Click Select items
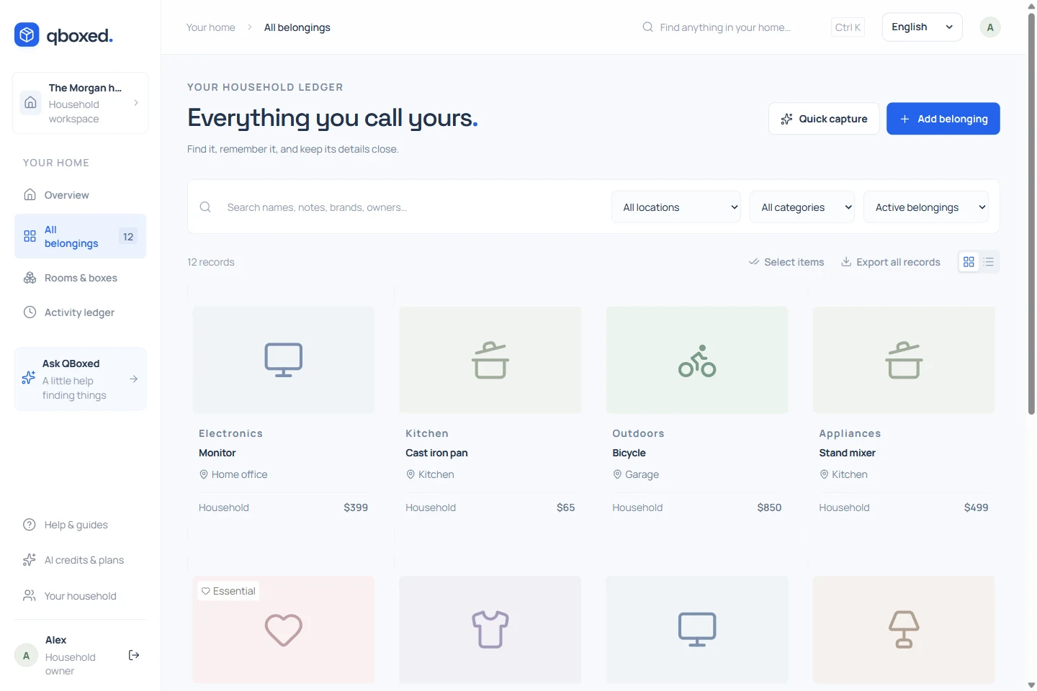The height and width of the screenshot is (691, 1037). 786,262
